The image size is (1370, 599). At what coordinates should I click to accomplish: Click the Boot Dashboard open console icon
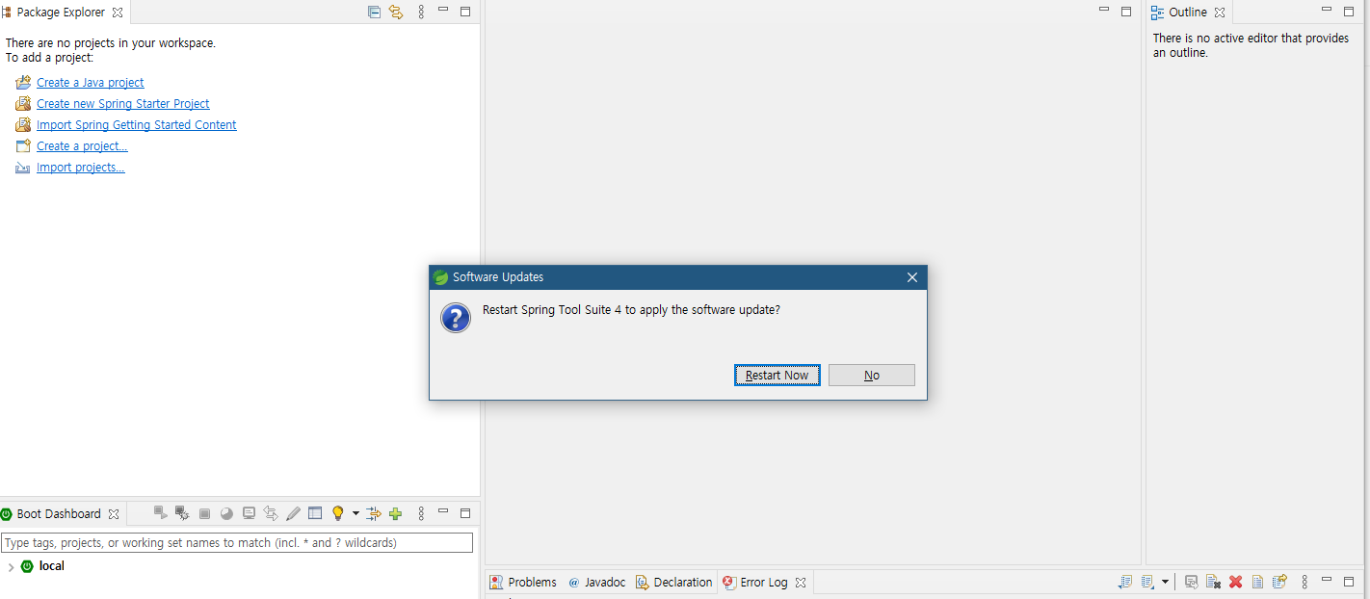[x=249, y=514]
